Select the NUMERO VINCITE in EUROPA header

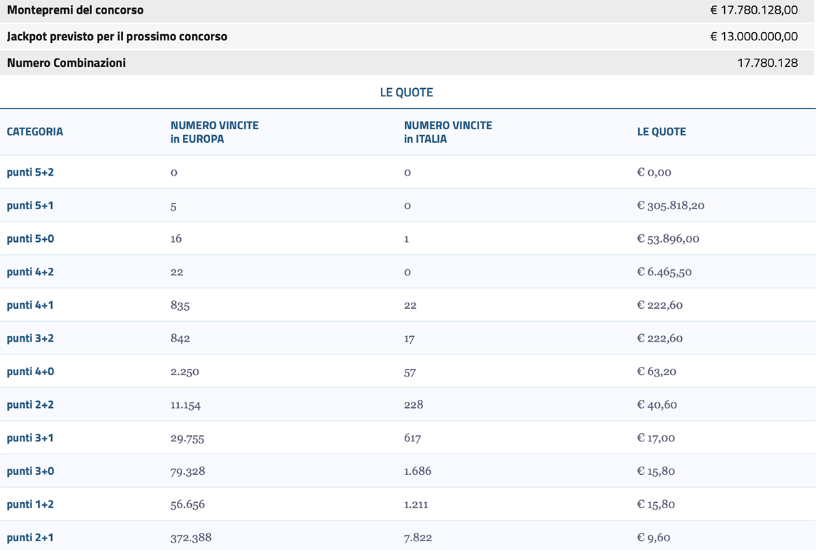(x=214, y=132)
